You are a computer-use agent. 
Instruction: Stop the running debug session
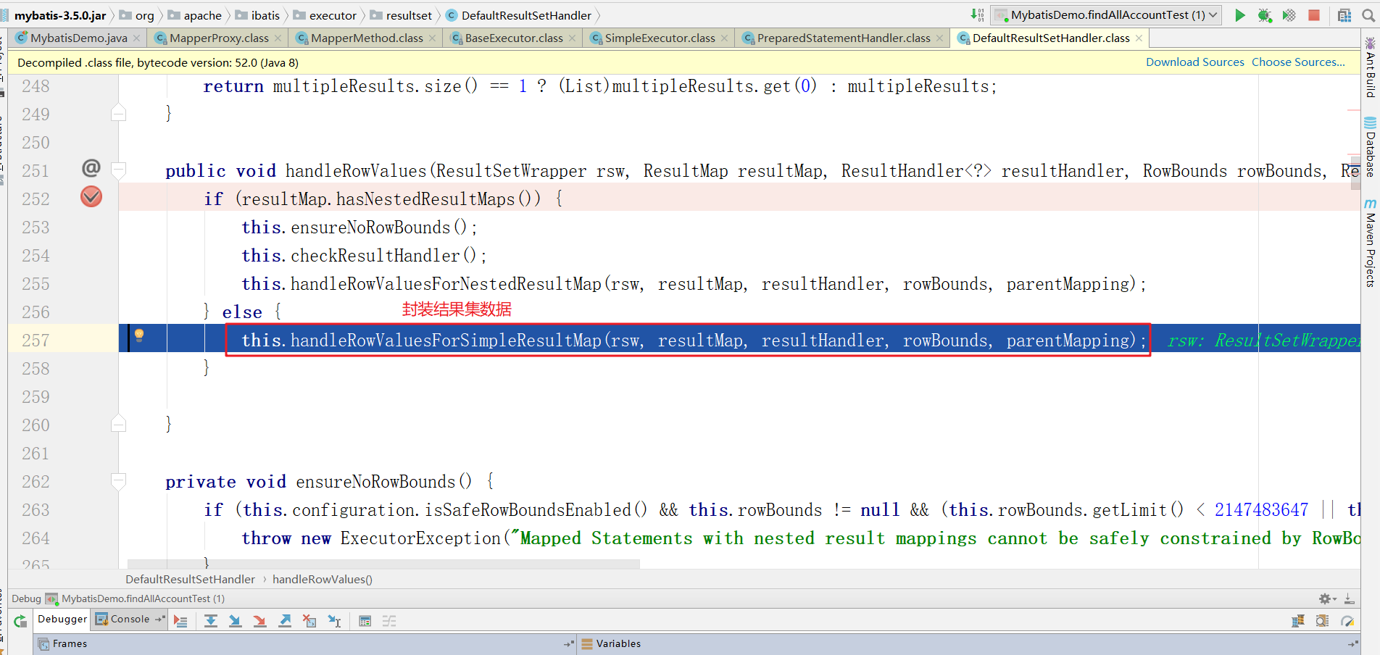1314,15
